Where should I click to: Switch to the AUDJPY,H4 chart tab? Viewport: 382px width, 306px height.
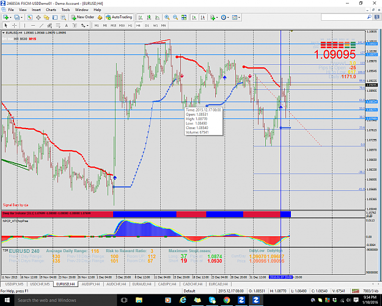point(91,284)
